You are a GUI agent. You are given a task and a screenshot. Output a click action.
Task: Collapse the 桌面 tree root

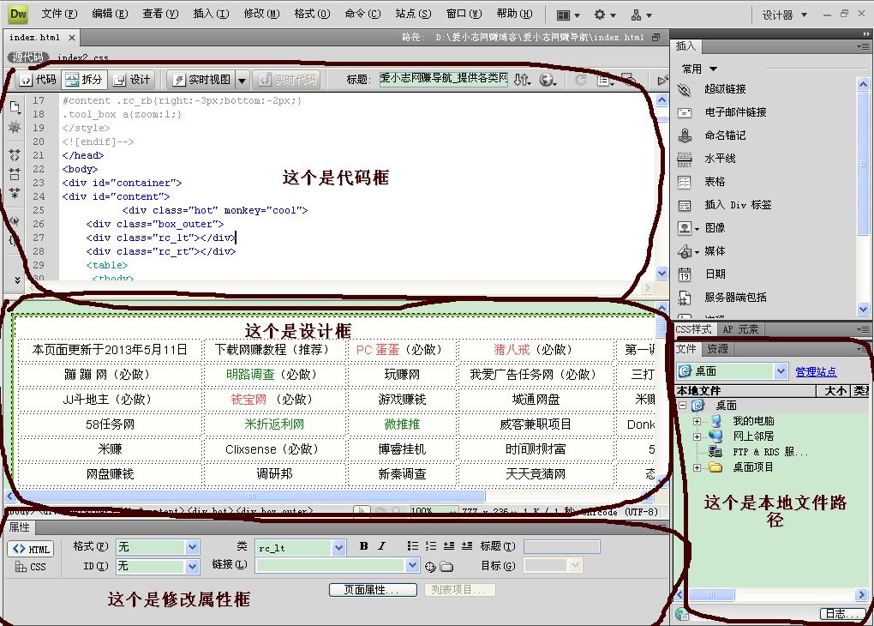point(682,405)
